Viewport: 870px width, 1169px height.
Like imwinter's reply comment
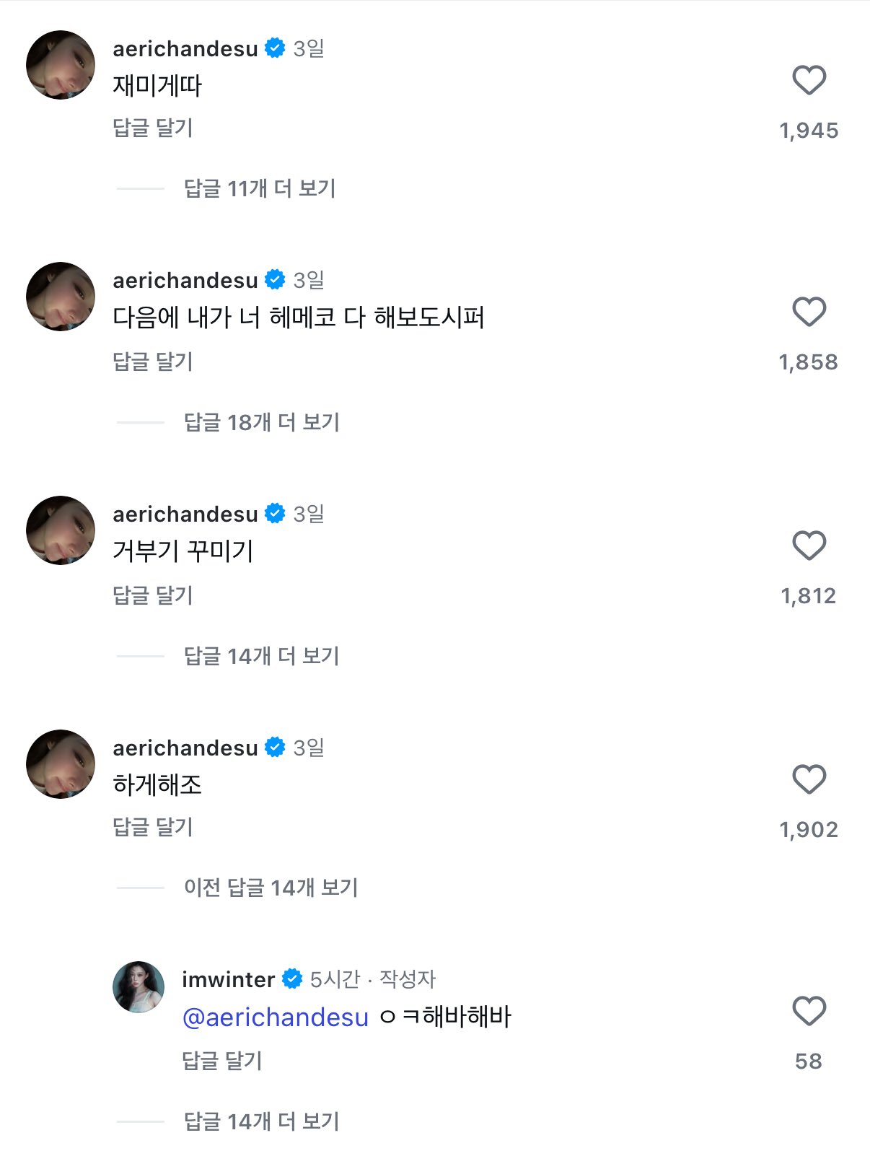click(809, 1011)
